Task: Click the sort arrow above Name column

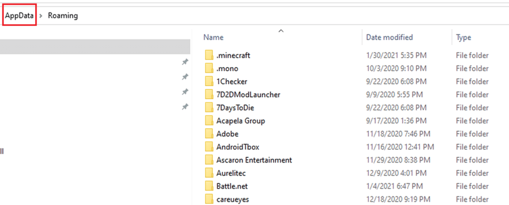Action: pyautogui.click(x=281, y=31)
